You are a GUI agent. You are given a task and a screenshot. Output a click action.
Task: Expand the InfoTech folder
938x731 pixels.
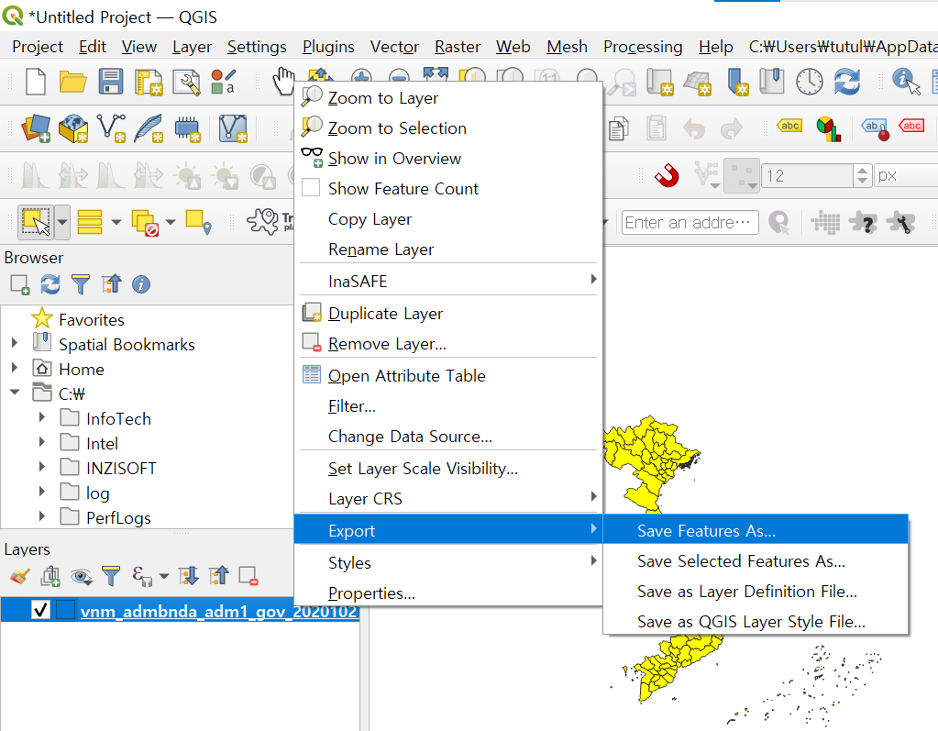tap(42, 417)
